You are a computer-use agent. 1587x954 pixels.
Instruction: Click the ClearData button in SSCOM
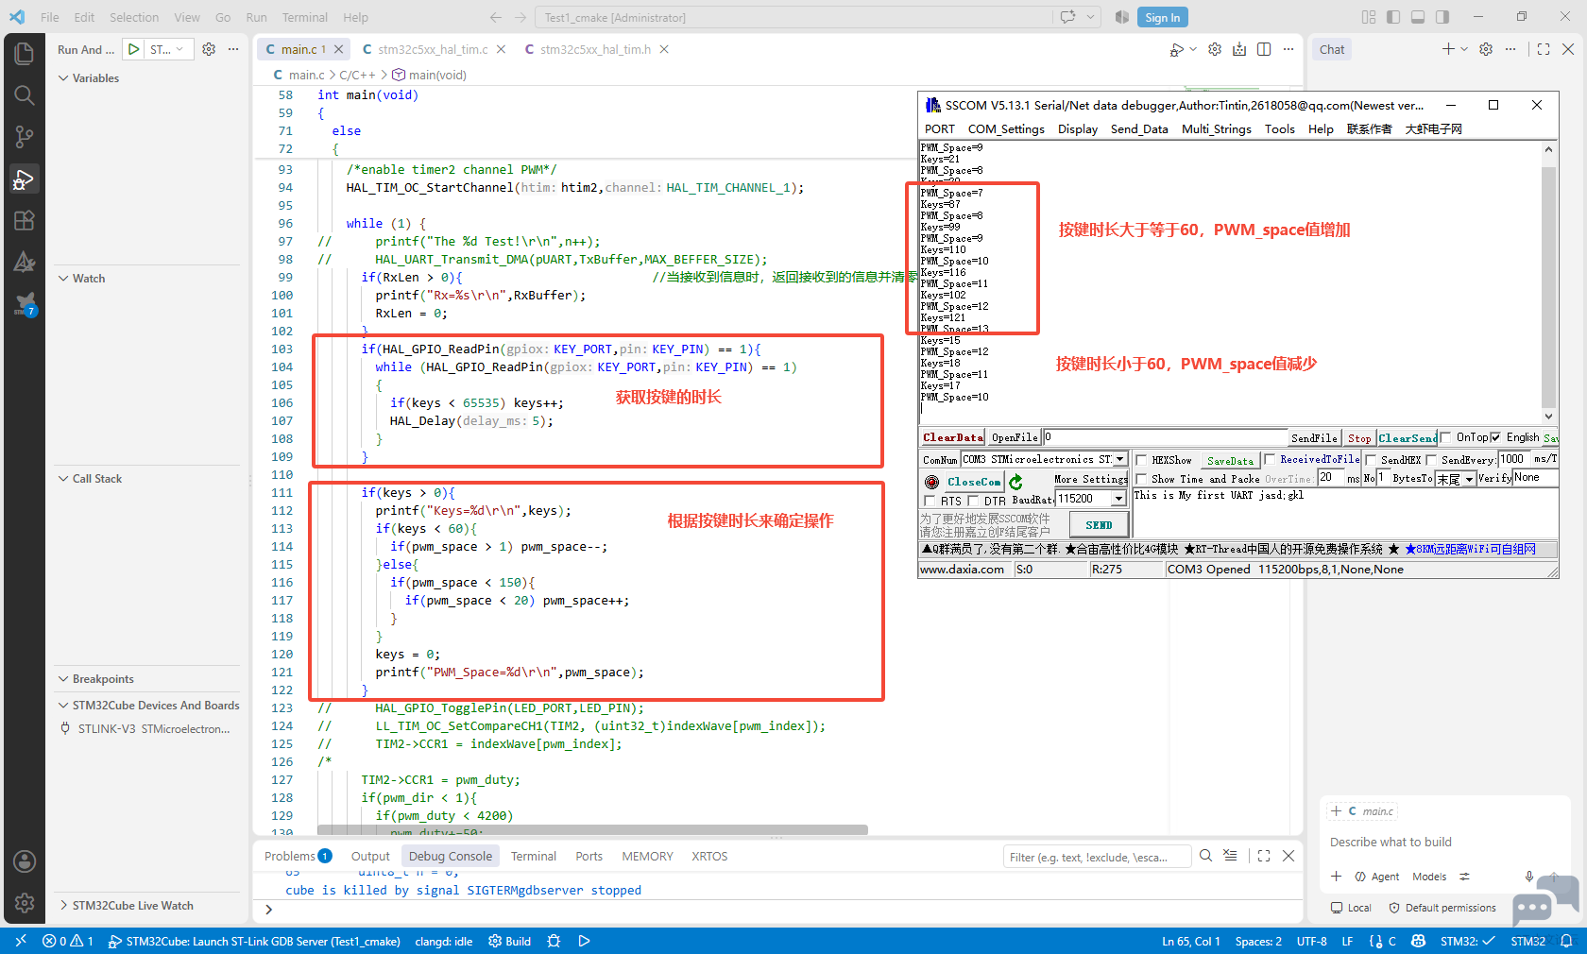click(x=953, y=437)
